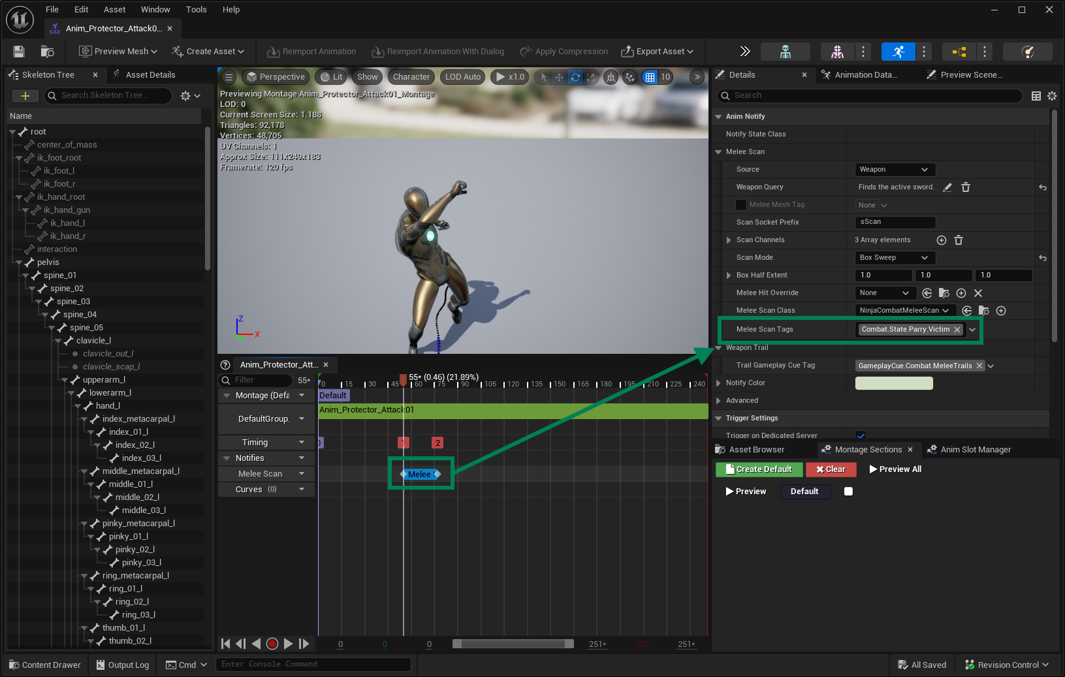The height and width of the screenshot is (677, 1065).
Task: Open the Source Weapon dropdown
Action: [x=895, y=170]
